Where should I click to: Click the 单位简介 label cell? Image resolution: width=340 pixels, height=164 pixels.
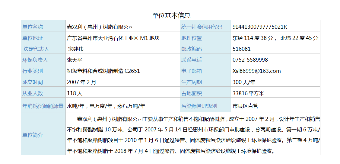pyautogui.click(x=33, y=135)
